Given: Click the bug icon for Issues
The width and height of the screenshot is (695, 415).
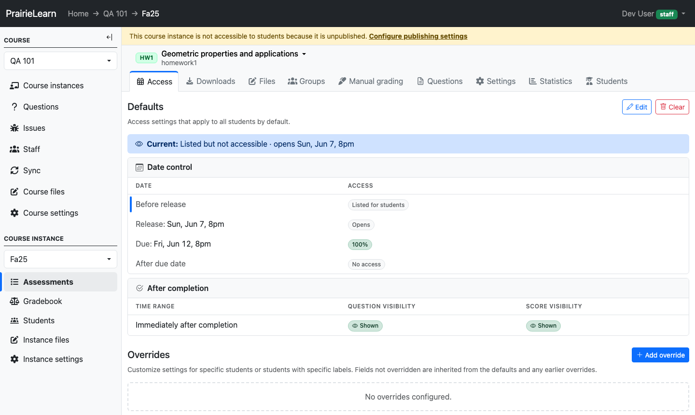Looking at the screenshot, I should (14, 128).
